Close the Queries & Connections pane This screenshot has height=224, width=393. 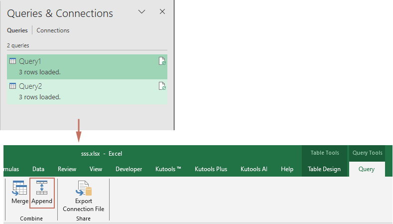[162, 11]
